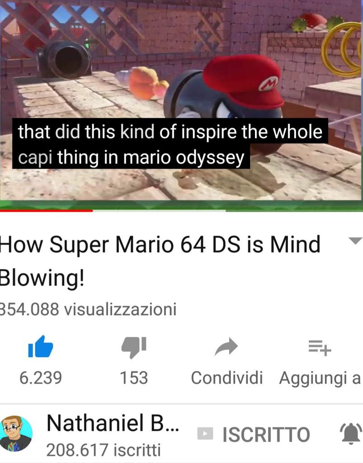Viewport: 363px width, 463px height.
Task: Click the Aggiungi a label
Action: 320,378
